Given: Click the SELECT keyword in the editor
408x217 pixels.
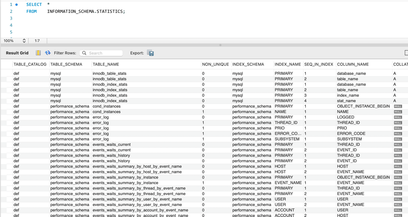Looking at the screenshot, I should [x=34, y=4].
